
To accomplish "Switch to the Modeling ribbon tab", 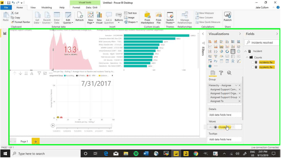I will (x=46, y=8).
